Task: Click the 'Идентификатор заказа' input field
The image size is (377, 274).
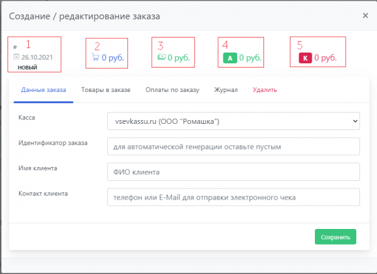Action: tap(233, 146)
